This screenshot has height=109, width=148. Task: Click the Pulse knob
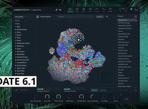(116, 97)
